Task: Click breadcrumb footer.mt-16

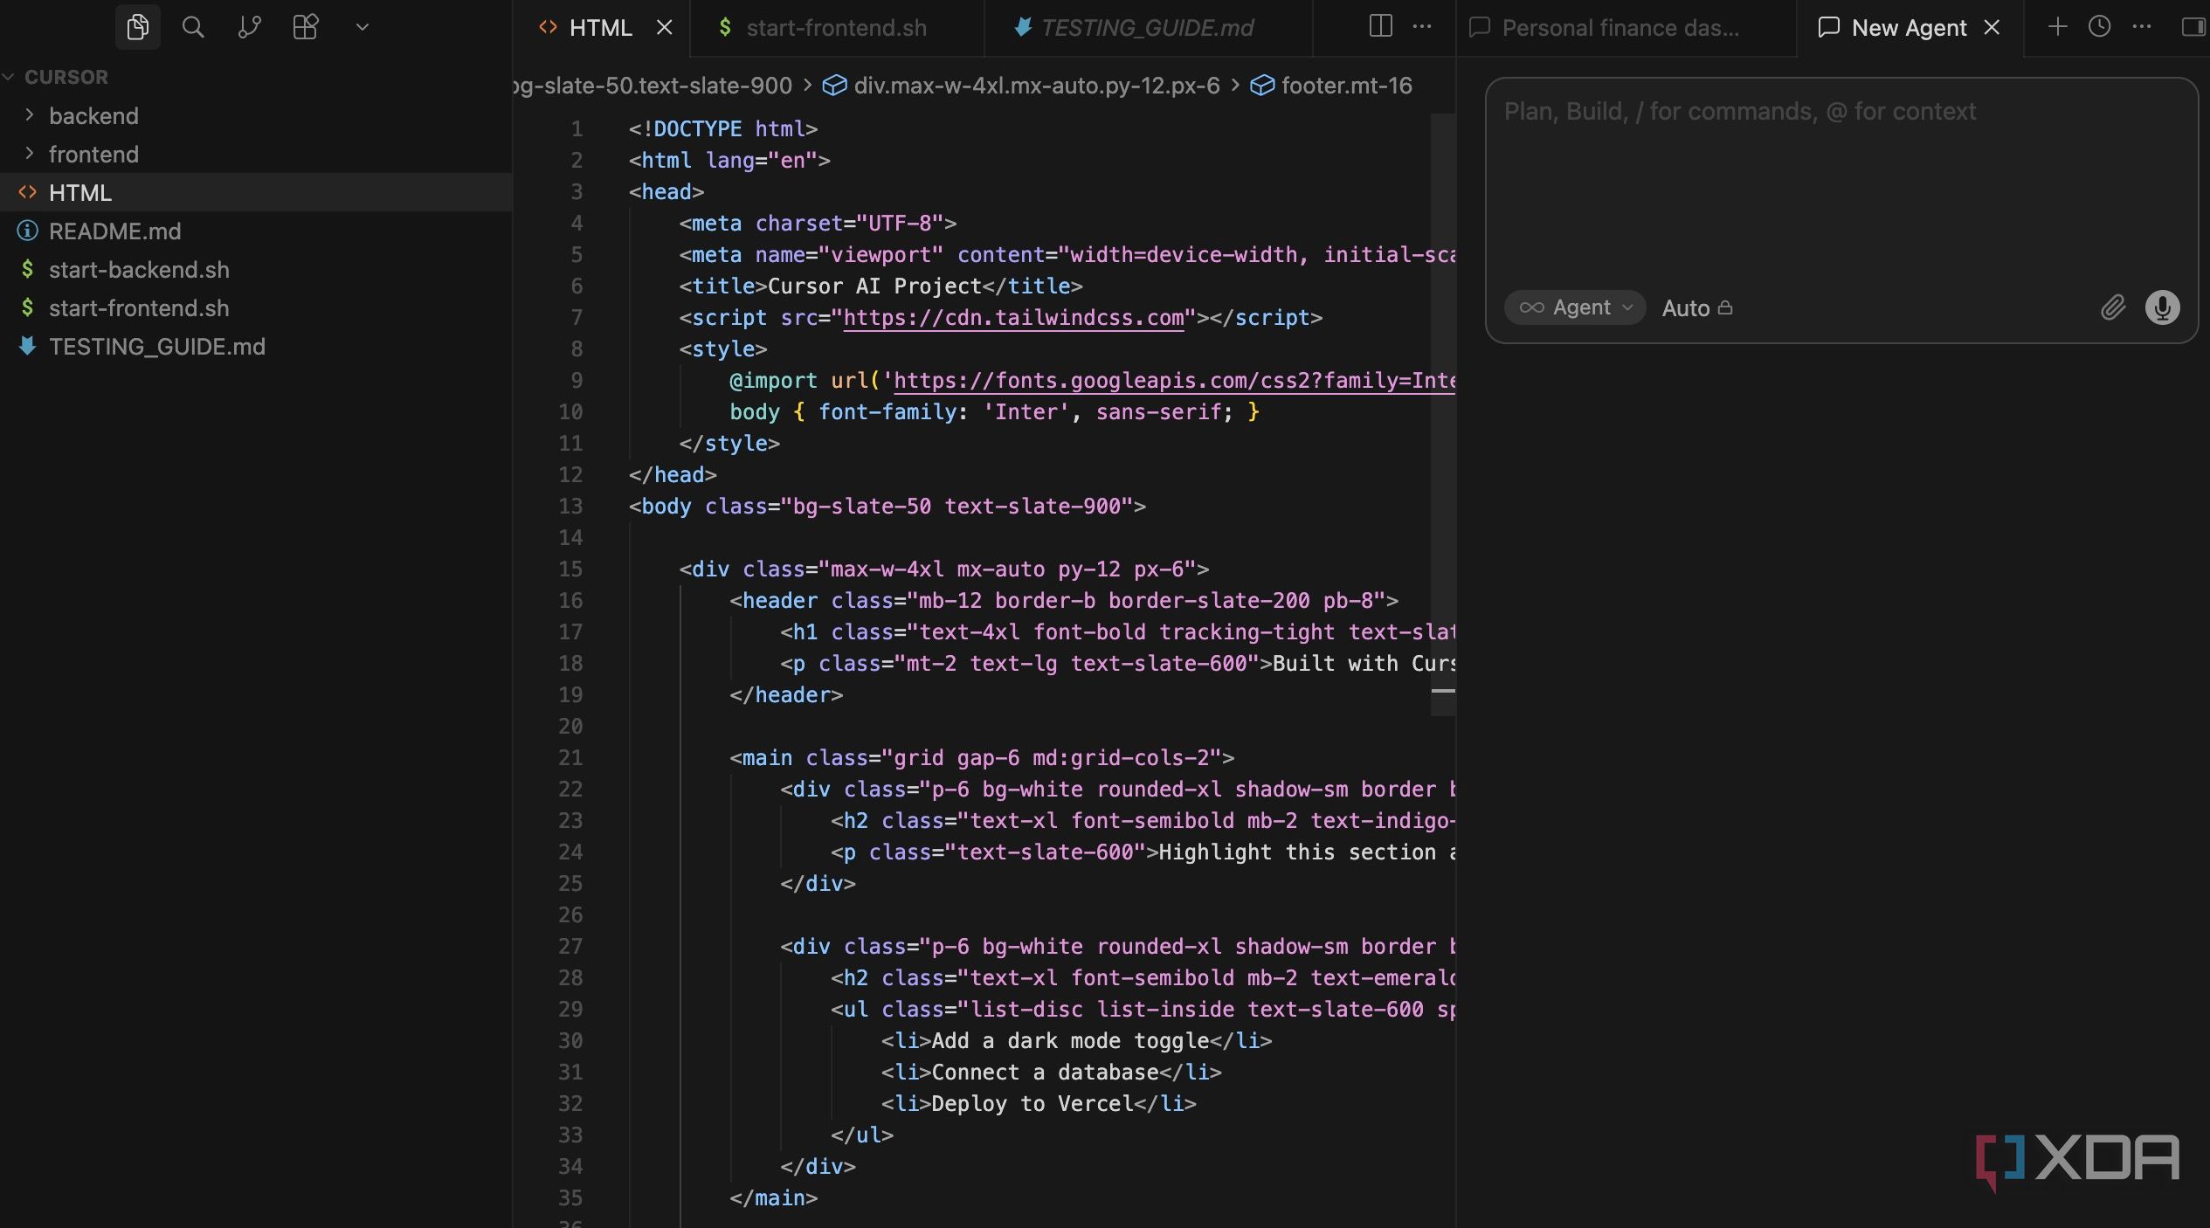Action: [1346, 86]
